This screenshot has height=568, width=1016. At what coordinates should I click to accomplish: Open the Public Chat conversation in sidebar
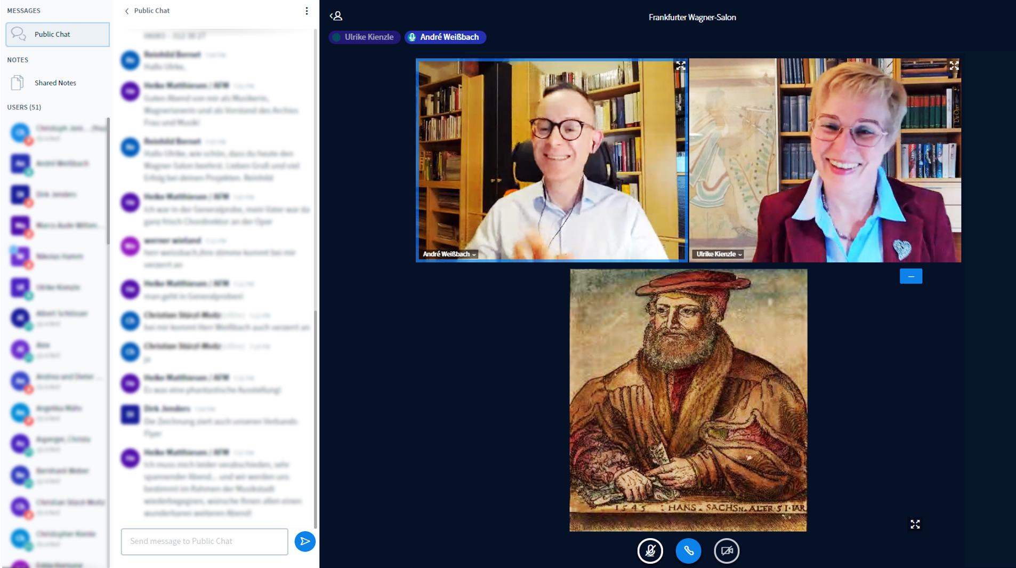pos(58,34)
